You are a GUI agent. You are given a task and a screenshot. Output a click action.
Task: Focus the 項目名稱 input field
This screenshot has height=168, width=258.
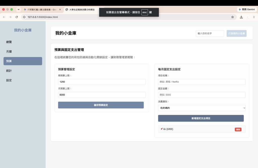coord(202,82)
